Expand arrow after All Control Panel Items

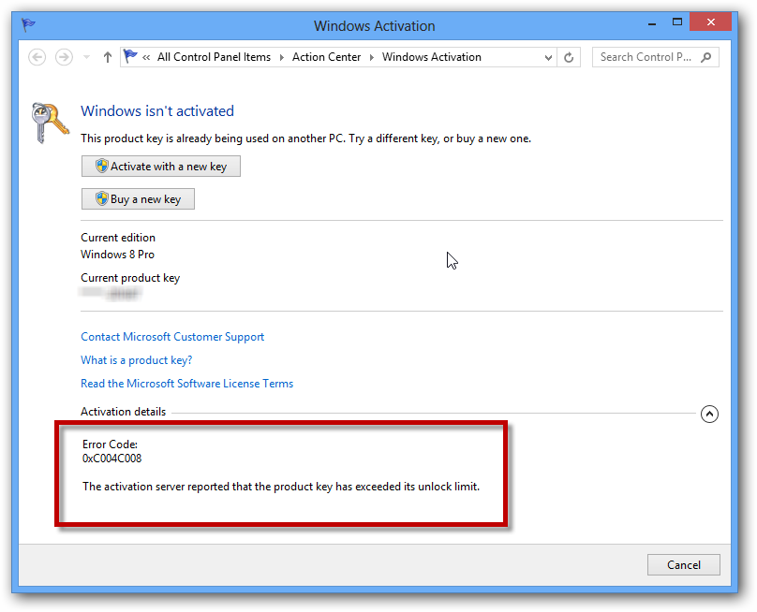[281, 57]
